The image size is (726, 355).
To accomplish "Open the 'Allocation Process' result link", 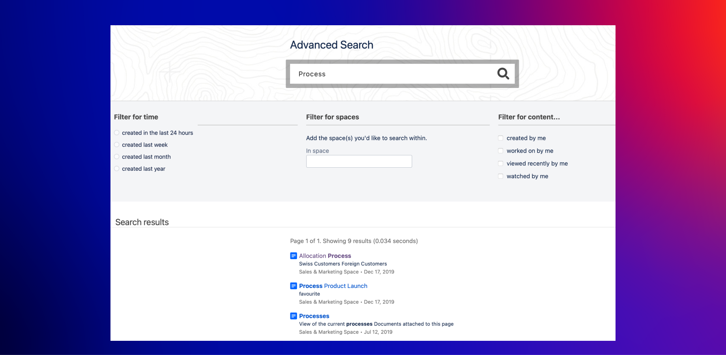I will tap(325, 256).
